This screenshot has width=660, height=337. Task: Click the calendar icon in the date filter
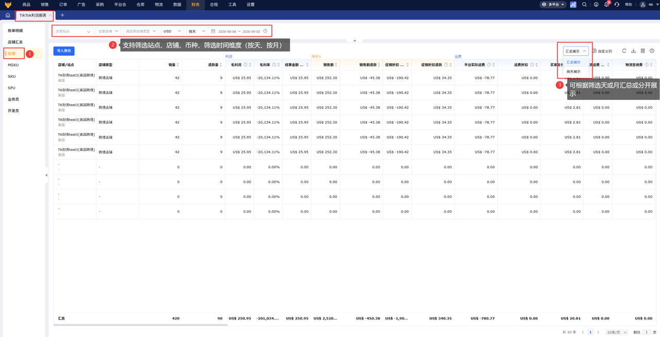[213, 31]
